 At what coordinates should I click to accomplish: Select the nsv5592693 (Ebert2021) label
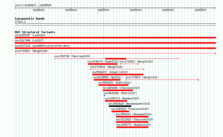click(115, 83)
